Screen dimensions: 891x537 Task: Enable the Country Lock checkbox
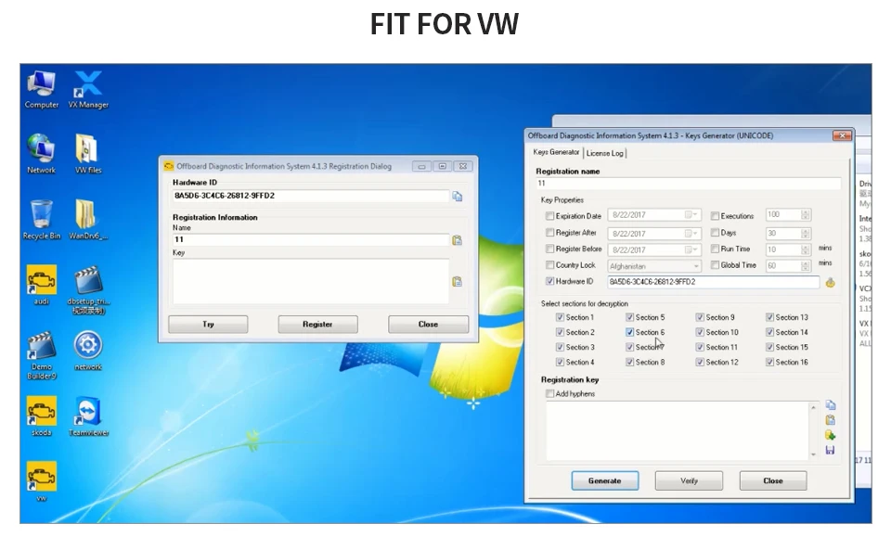(x=549, y=265)
